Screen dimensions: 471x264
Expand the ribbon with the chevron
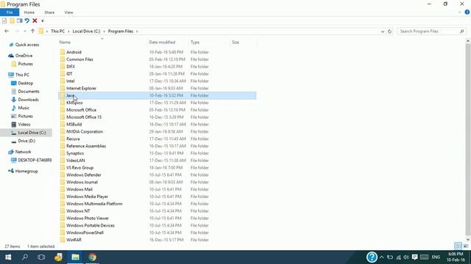click(459, 12)
